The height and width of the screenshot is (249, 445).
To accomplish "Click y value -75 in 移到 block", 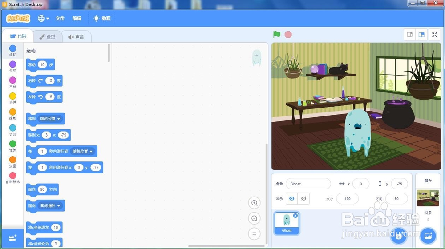I will click(63, 135).
